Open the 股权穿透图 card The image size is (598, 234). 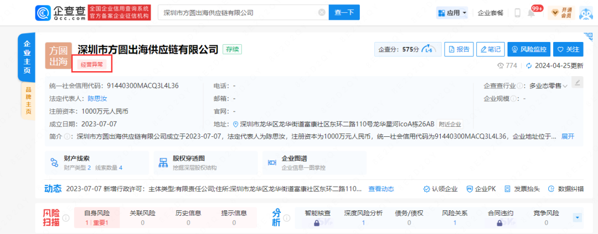pyautogui.click(x=205, y=163)
